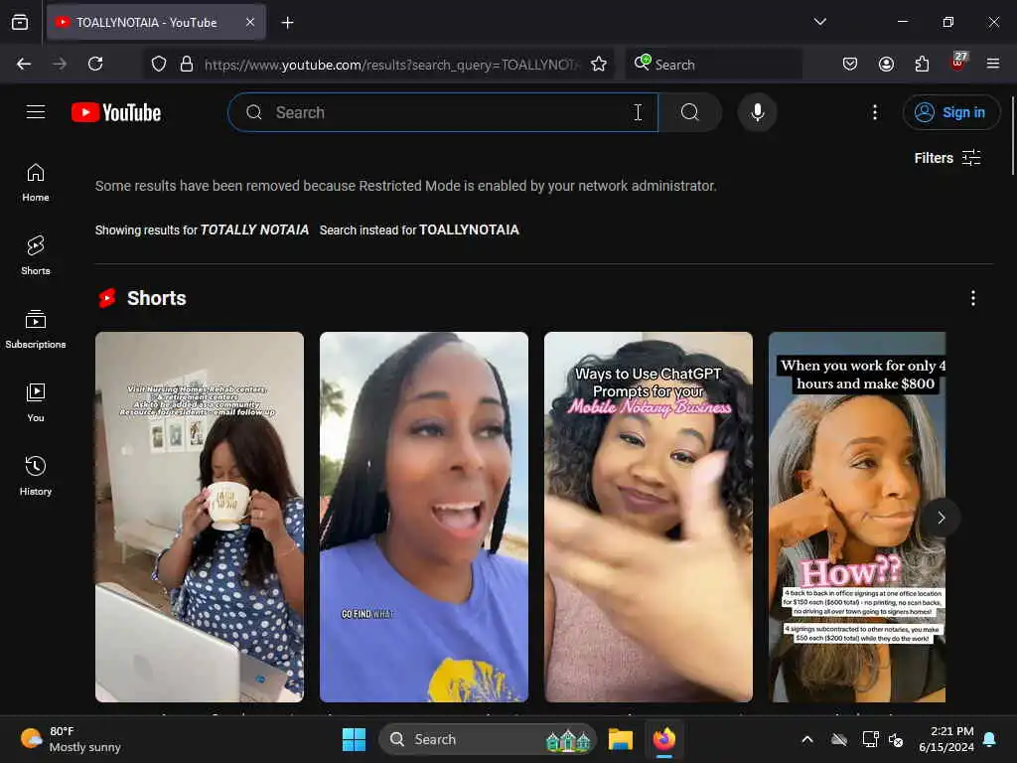Viewport: 1017px width, 763px height.
Task: Open the short with purple shirt woman
Action: click(x=423, y=517)
